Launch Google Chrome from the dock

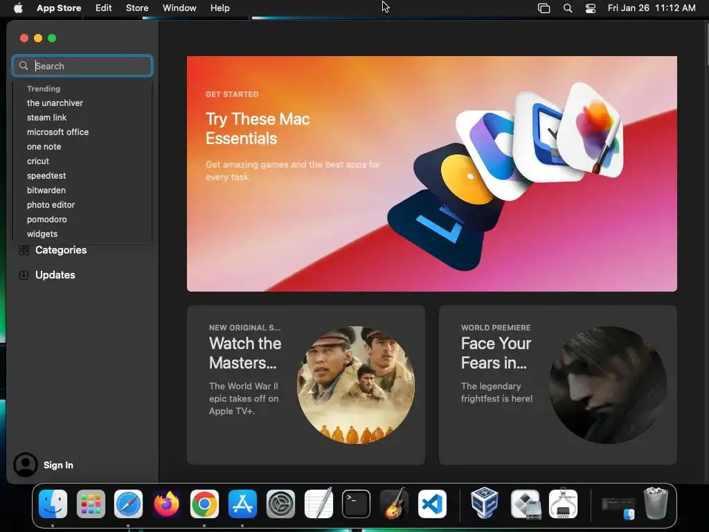pos(204,504)
